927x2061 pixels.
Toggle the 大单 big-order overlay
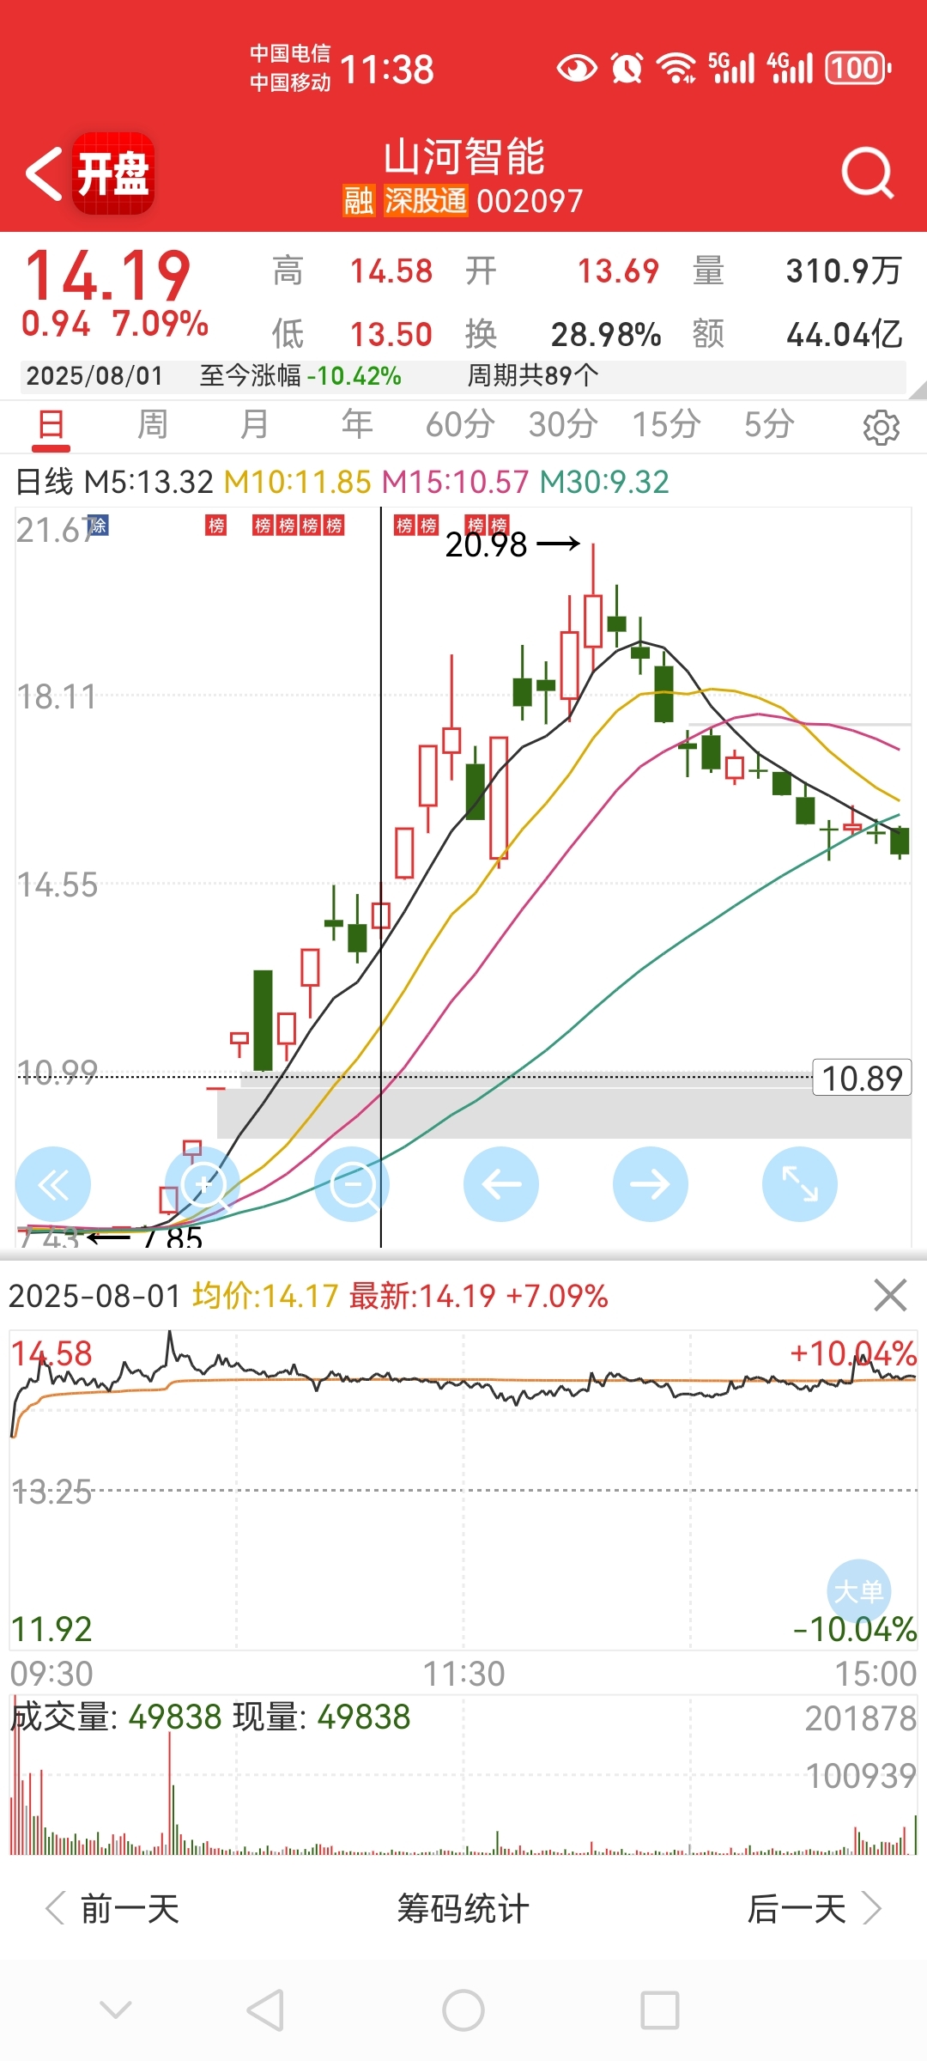(859, 1591)
